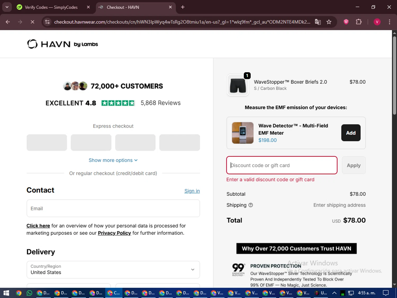Click the Total $78.00 amount
Image resolution: width=397 pixels, height=298 pixels.
pyautogui.click(x=354, y=220)
